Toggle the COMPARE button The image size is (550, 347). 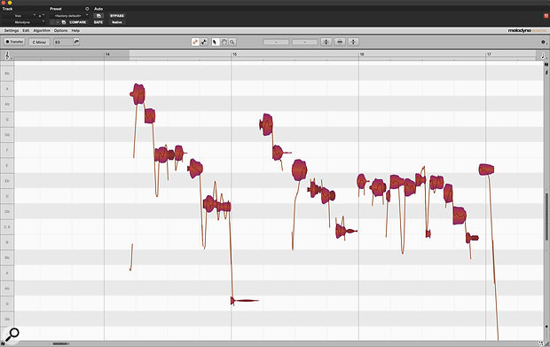click(77, 22)
